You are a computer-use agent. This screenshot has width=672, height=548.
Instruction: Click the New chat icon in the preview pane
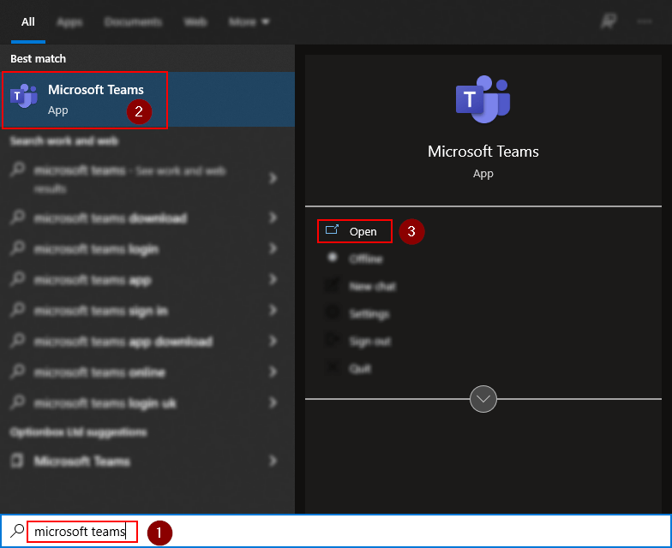tap(333, 286)
